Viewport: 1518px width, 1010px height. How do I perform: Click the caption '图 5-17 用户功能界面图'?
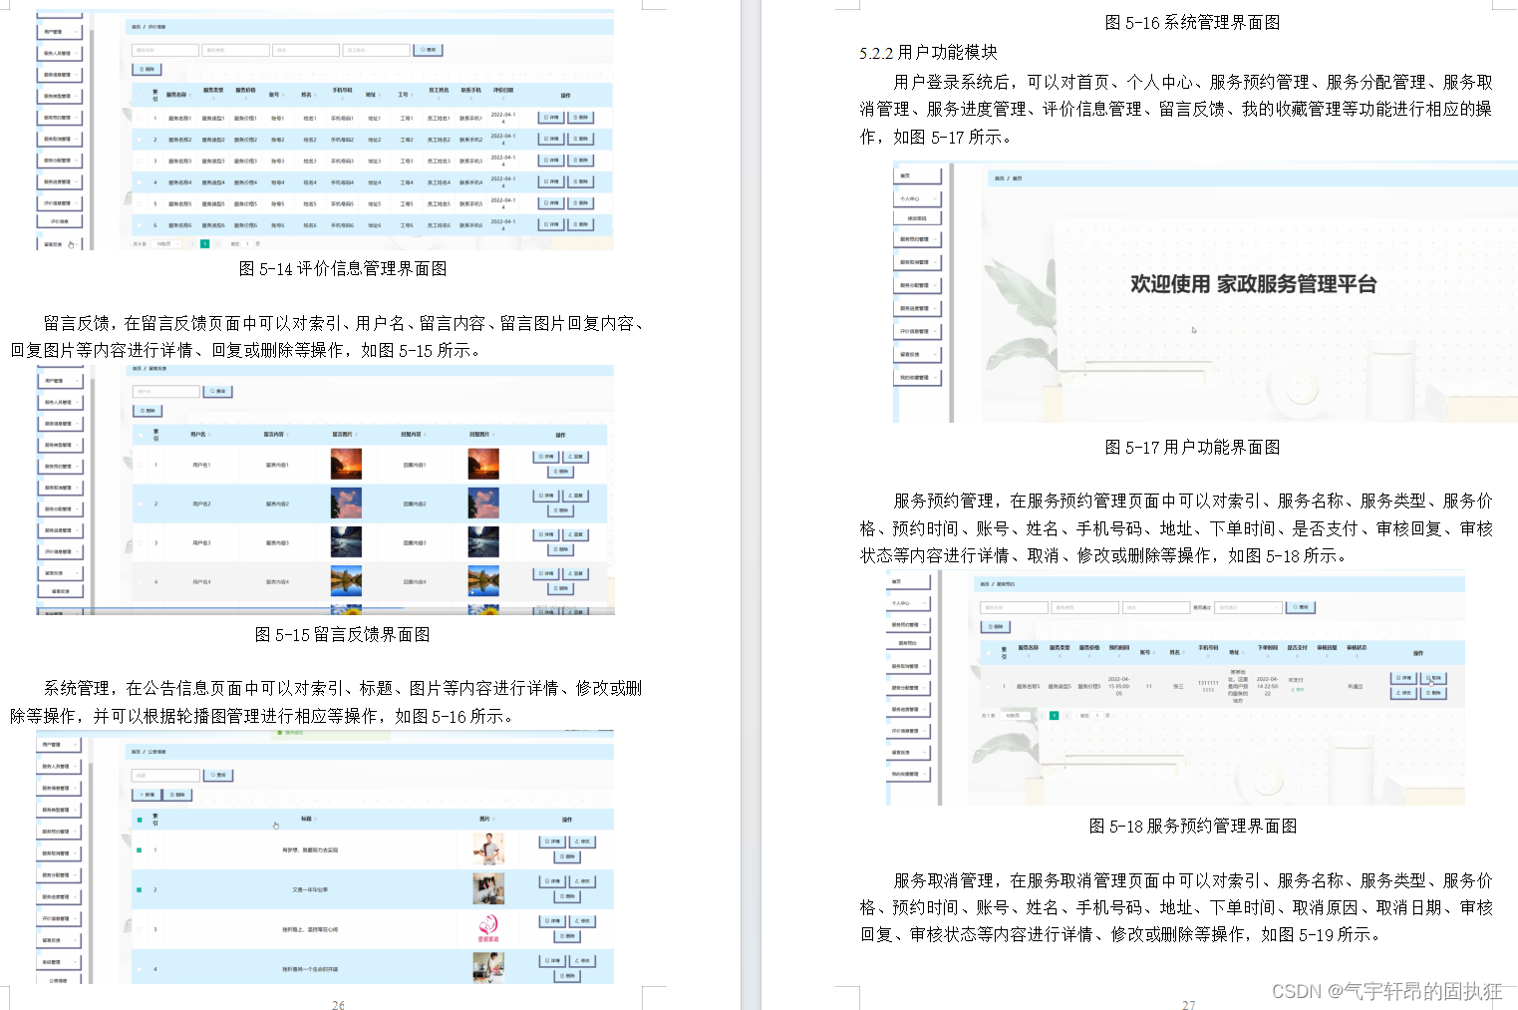click(x=1193, y=447)
